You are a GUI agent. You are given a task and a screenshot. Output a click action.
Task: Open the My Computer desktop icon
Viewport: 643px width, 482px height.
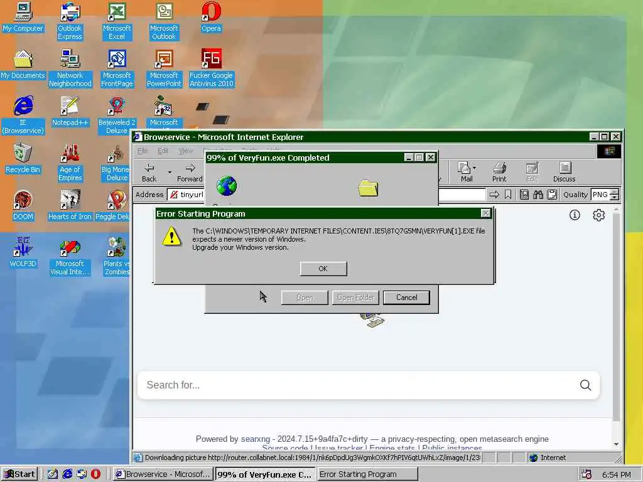(x=23, y=18)
